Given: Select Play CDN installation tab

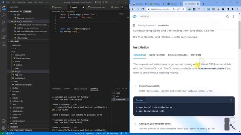Looking at the screenshot, I should pyautogui.click(x=196, y=55).
